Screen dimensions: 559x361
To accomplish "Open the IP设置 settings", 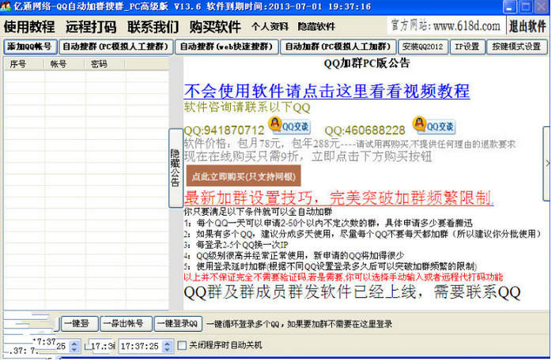I will click(x=467, y=47).
